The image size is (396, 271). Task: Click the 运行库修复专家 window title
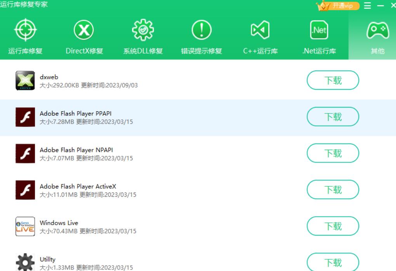24,4
